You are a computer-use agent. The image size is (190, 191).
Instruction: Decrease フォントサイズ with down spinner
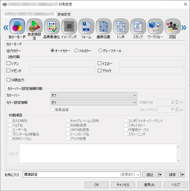point(177,111)
